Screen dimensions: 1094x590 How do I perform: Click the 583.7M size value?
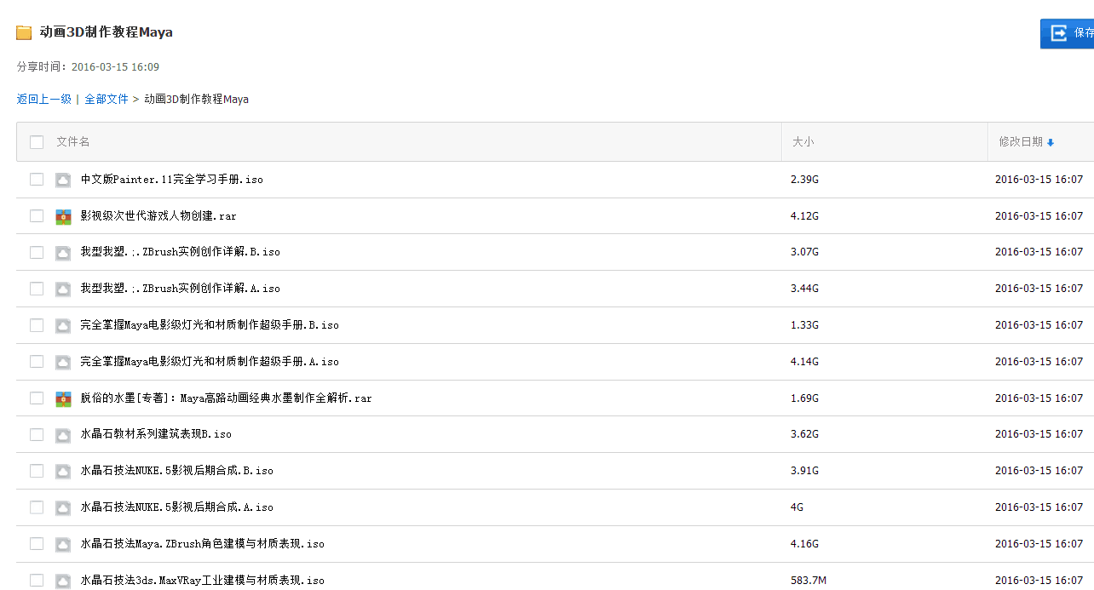coord(809,581)
